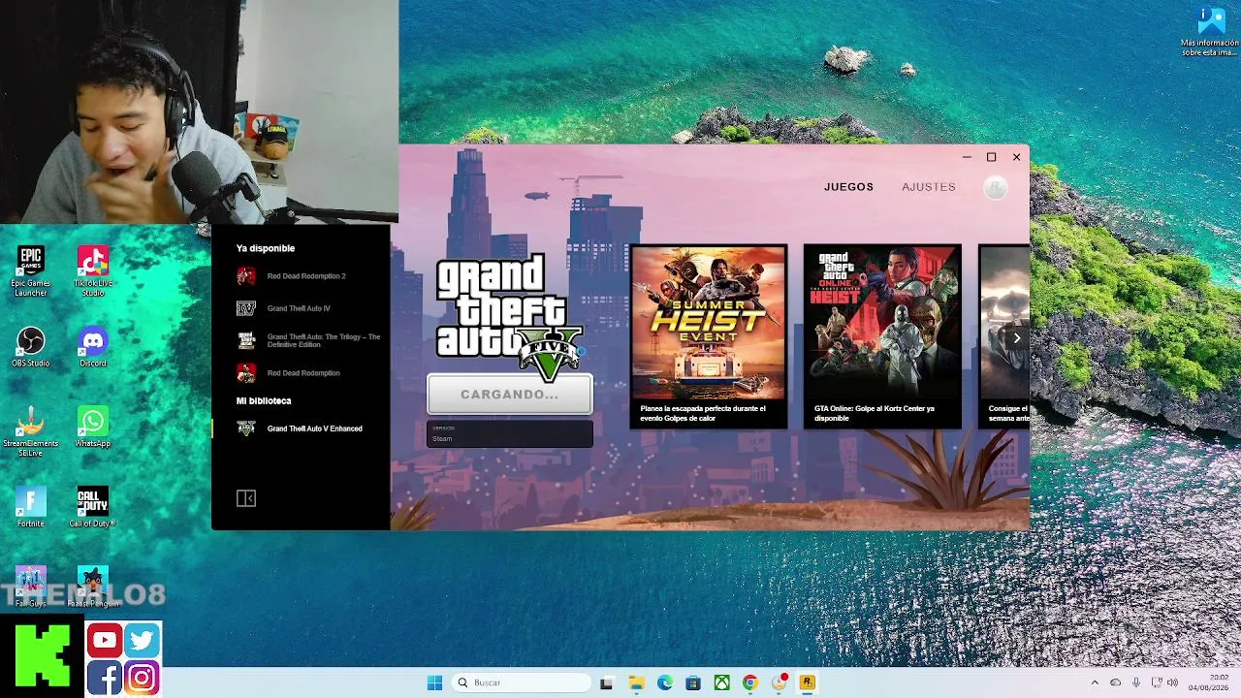The width and height of the screenshot is (1241, 698).
Task: Select the StreamElements SE.Live desktop icon
Action: (x=31, y=431)
